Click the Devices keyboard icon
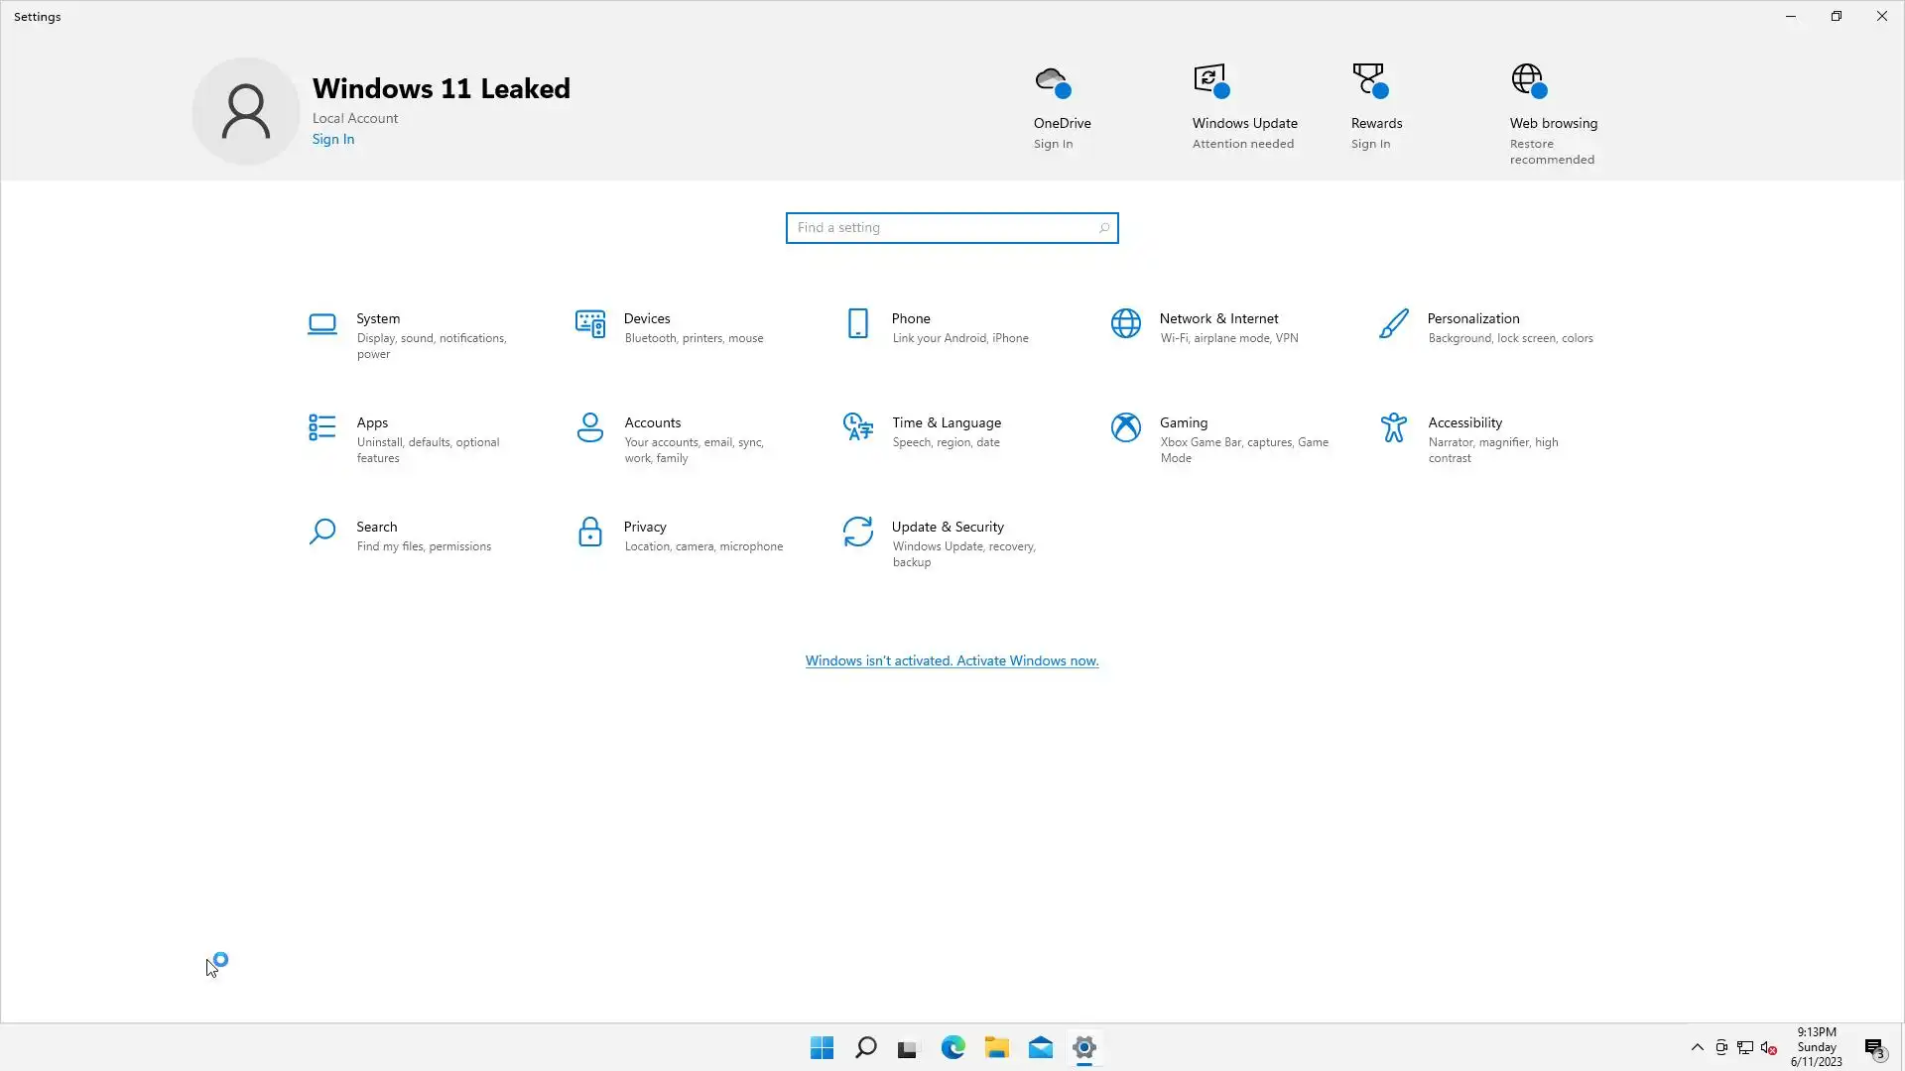This screenshot has width=1905, height=1071. pyautogui.click(x=590, y=324)
